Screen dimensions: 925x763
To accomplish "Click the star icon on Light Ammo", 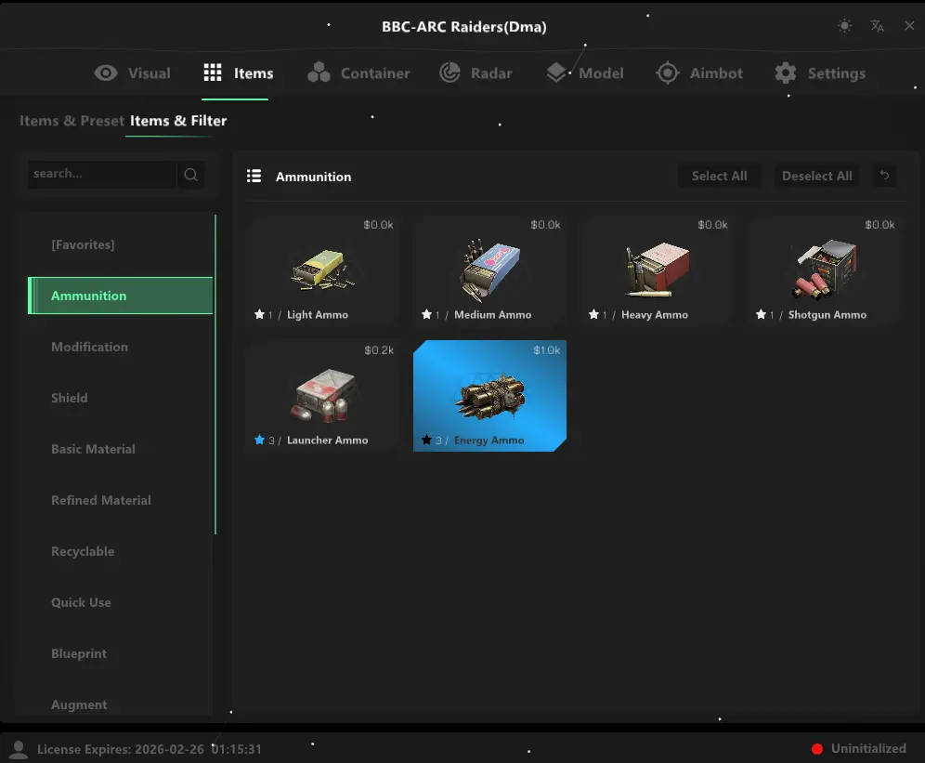I will pos(260,315).
